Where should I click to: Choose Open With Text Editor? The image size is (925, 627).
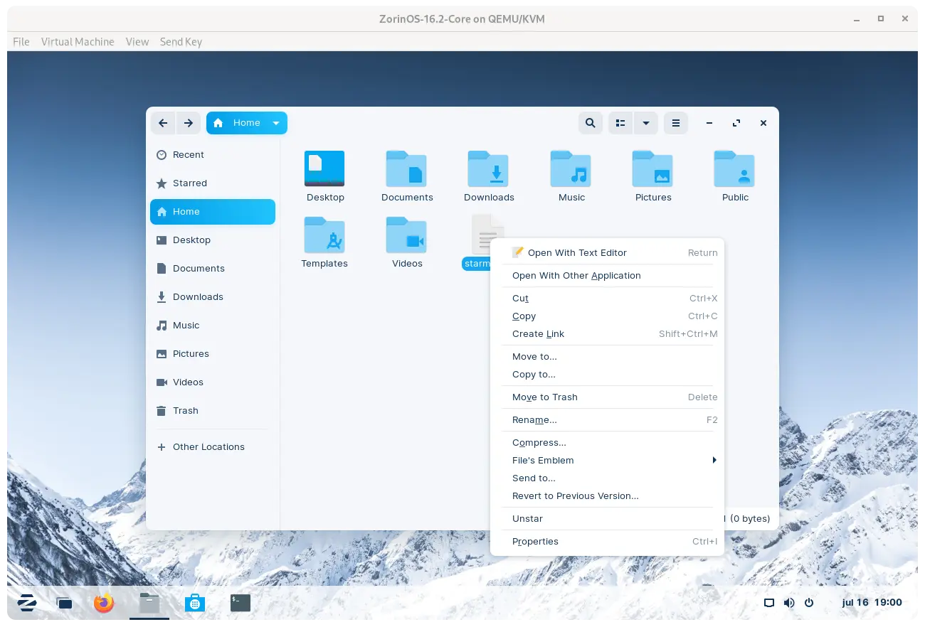pos(608,252)
